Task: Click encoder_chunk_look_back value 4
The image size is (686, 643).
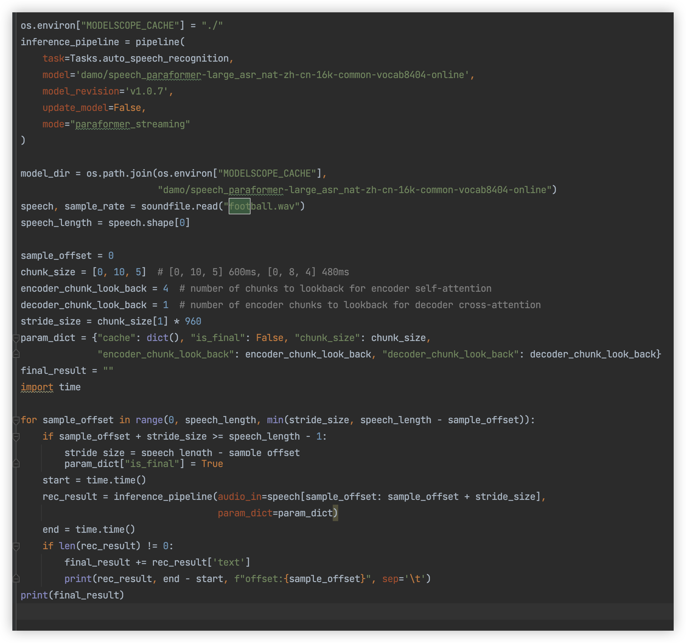Action: coord(166,289)
